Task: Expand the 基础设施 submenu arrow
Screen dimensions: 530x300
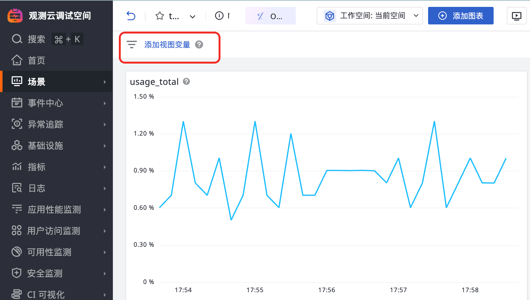Action: tap(105, 146)
